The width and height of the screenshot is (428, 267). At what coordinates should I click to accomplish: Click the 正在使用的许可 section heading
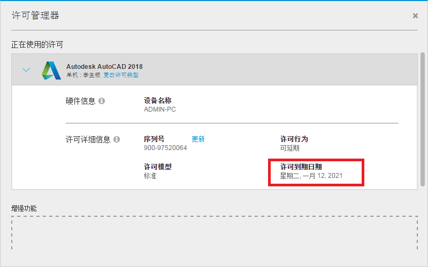pos(37,44)
